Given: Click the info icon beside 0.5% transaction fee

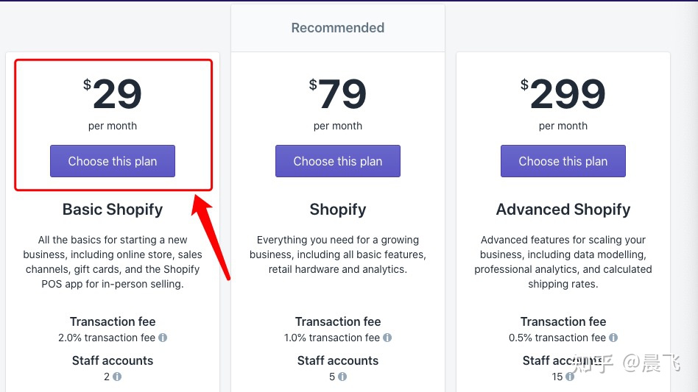Looking at the screenshot, I should click(x=613, y=338).
